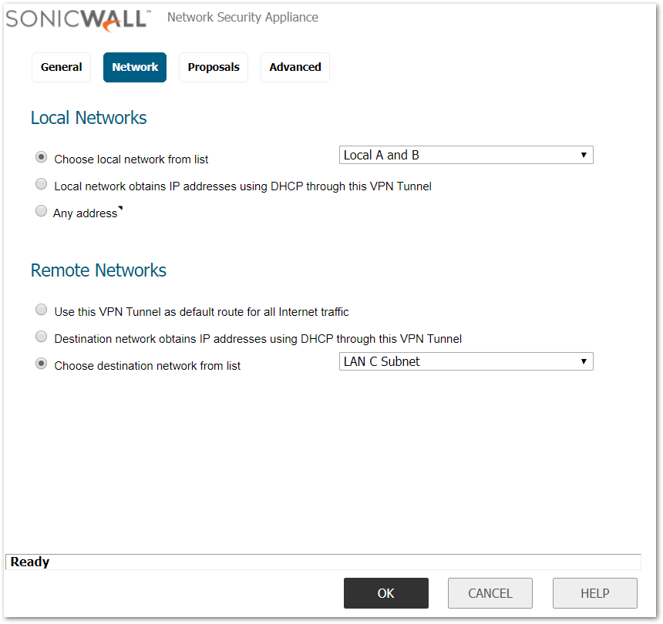Click the OK button

pyautogui.click(x=386, y=593)
